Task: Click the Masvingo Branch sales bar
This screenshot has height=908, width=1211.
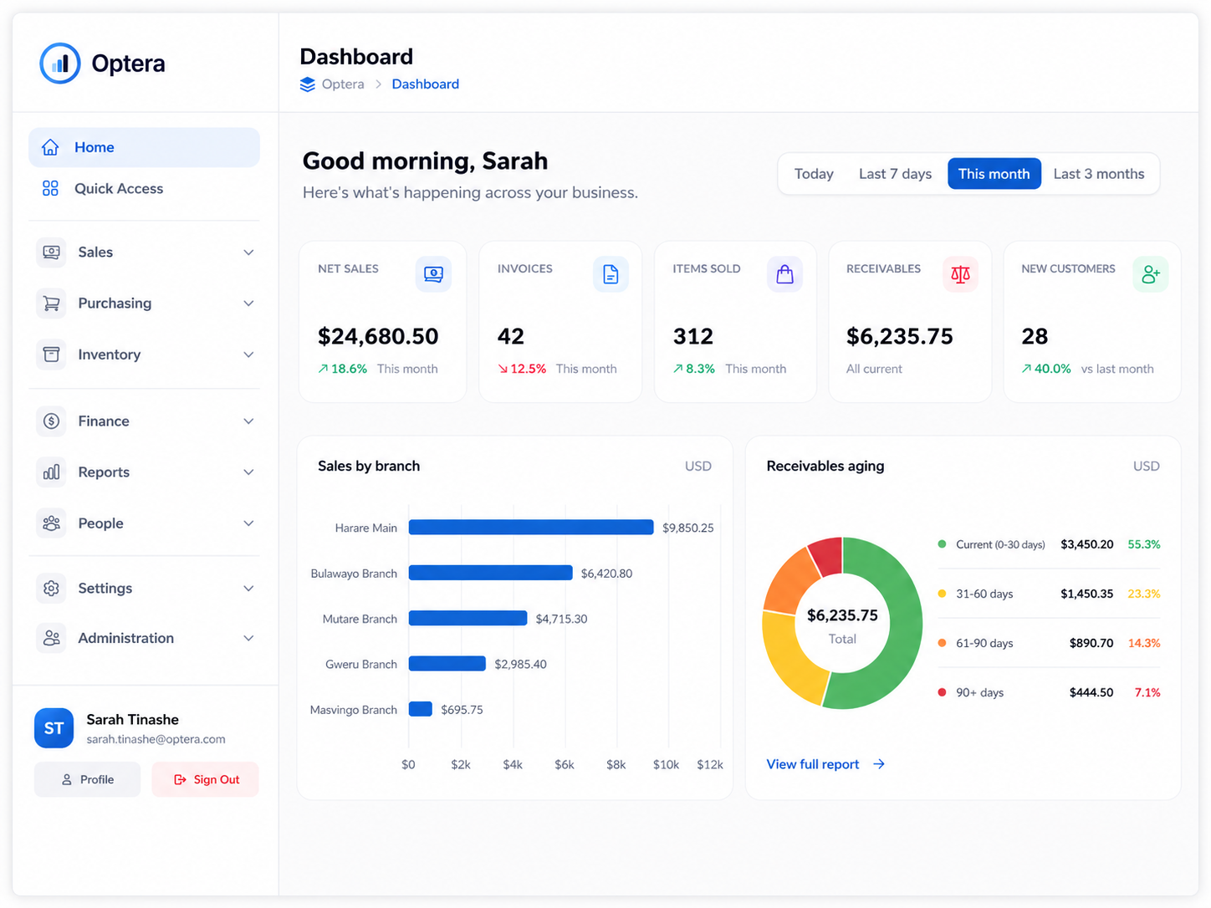Action: [421, 709]
